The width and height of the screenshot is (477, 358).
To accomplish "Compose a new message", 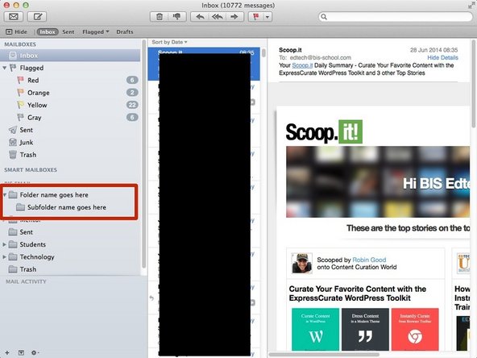I will click(37, 17).
